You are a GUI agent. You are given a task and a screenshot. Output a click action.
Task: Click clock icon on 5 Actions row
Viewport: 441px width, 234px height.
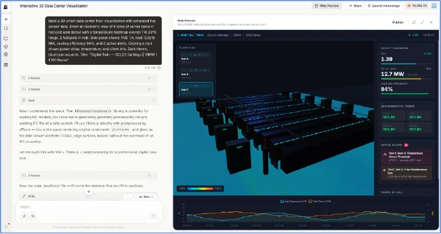coord(149,78)
